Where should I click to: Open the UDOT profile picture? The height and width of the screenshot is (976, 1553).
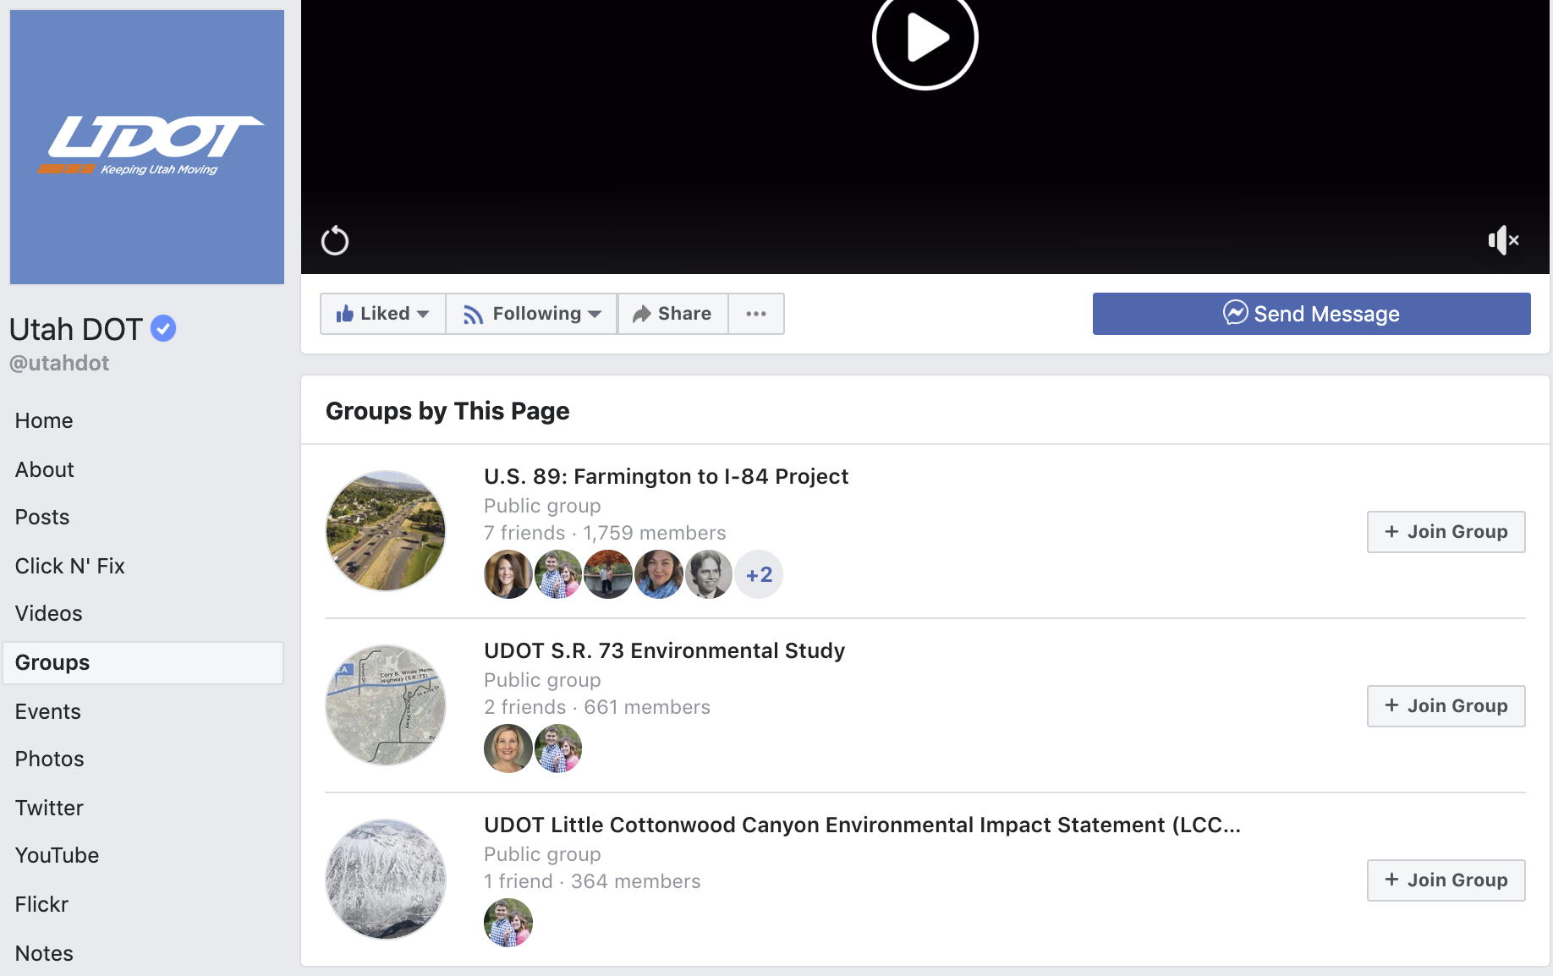point(147,147)
